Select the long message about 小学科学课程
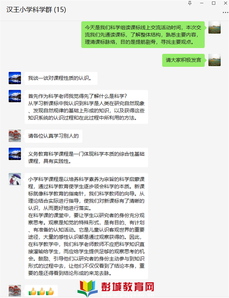 tap(86, 226)
